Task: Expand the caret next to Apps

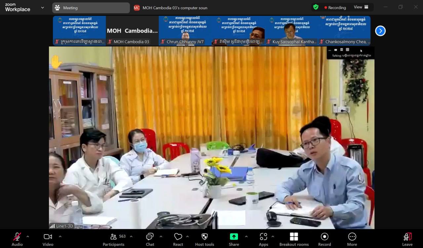Action: [273, 236]
